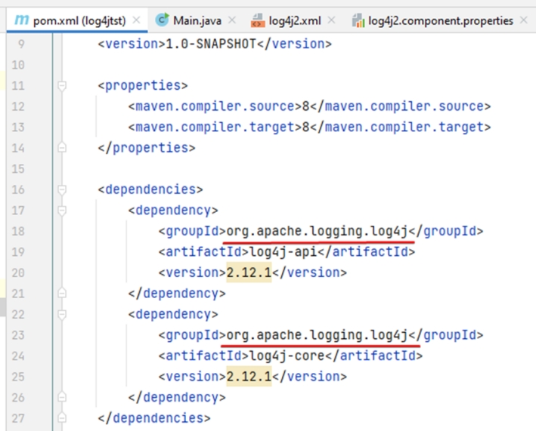Viewport: 536px width, 431px height.
Task: Collapse the dependencies block at line 16
Action: [63, 189]
